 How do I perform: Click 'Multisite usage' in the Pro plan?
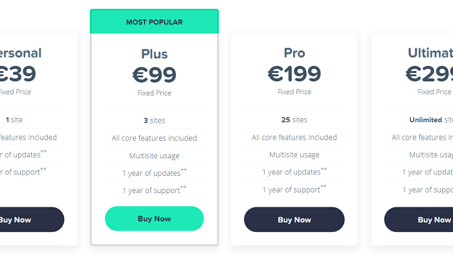294,155
